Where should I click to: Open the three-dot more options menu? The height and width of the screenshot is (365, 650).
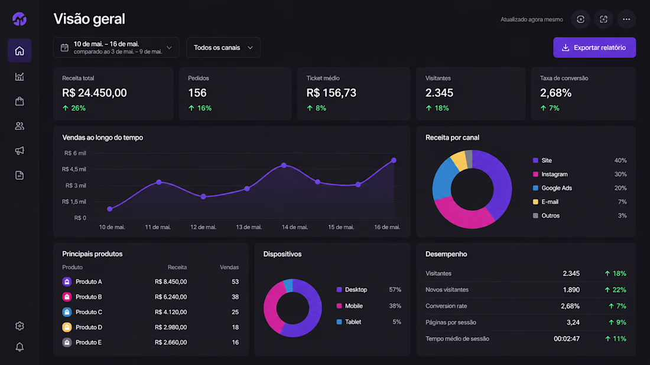pyautogui.click(x=626, y=19)
